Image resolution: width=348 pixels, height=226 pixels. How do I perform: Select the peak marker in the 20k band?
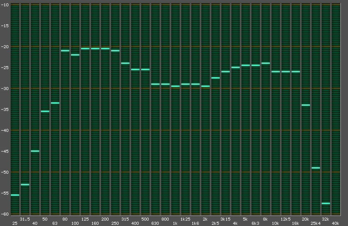[x=306, y=105]
